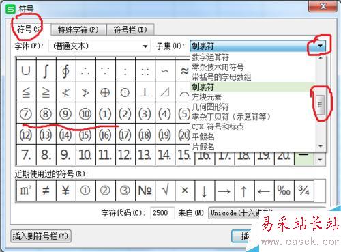
Task: Select the union symbol ∪ in the grid
Action: point(27,71)
